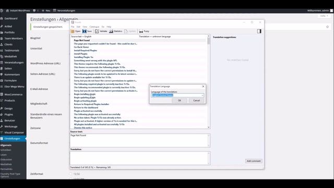334x188 pixels.
Task: Open the View menu in Poedit
Action: click(85, 27)
